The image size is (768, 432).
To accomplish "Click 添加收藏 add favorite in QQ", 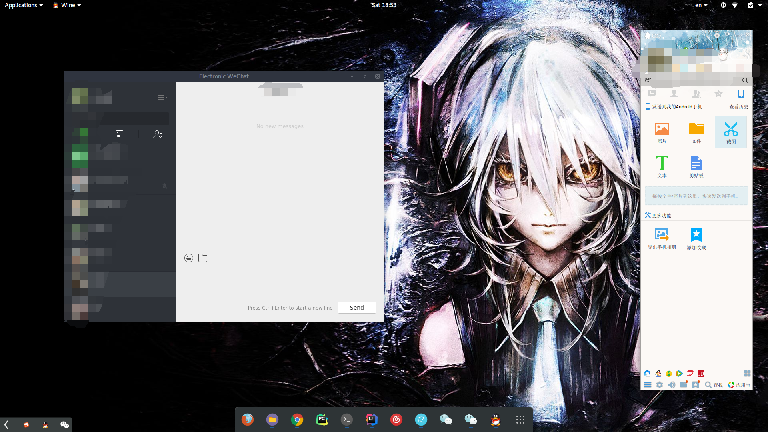I will point(696,239).
